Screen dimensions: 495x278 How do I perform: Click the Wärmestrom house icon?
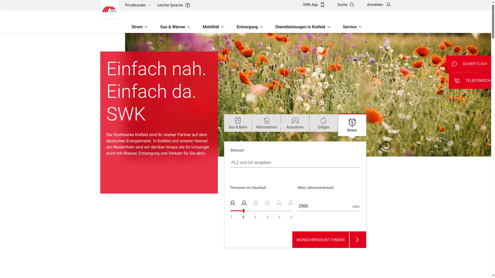267,120
